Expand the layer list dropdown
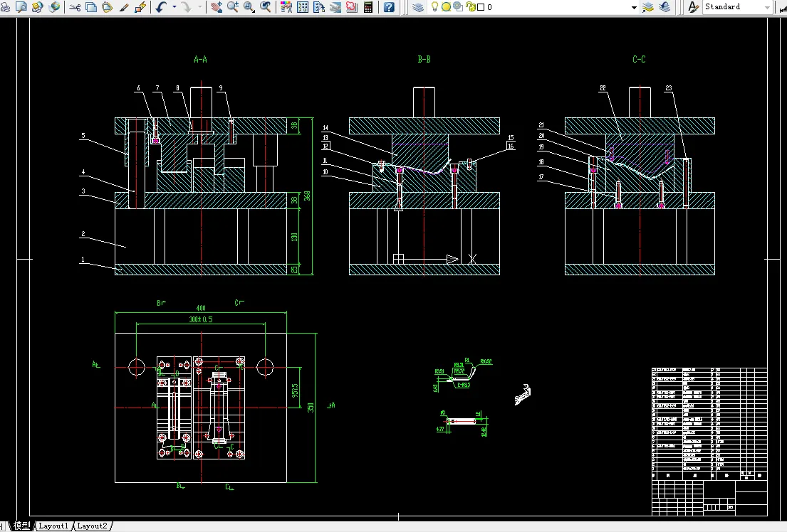This screenshot has height=532, width=787. [x=634, y=7]
